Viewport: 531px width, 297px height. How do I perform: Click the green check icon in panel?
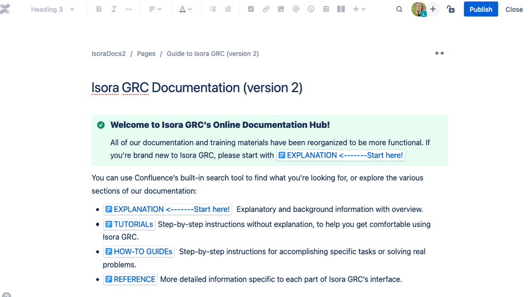[100, 125]
